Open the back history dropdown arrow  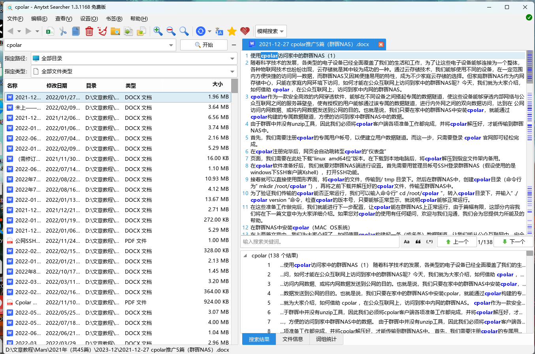coord(19,31)
